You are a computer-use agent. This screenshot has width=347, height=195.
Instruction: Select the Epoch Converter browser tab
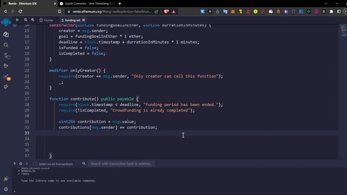click(87, 4)
